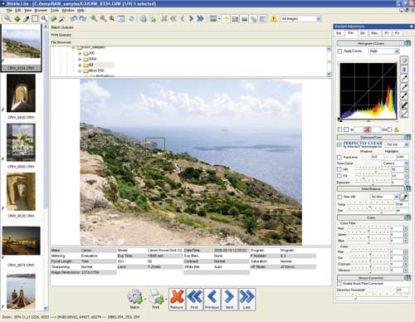This screenshot has width=415, height=322.
Task: Click the Detection Threshold value field
Action: pyautogui.click(x=403, y=290)
